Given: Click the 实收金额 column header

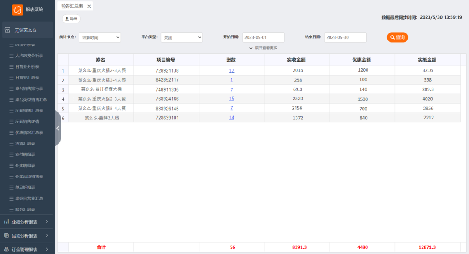Looking at the screenshot, I should click(x=297, y=60).
